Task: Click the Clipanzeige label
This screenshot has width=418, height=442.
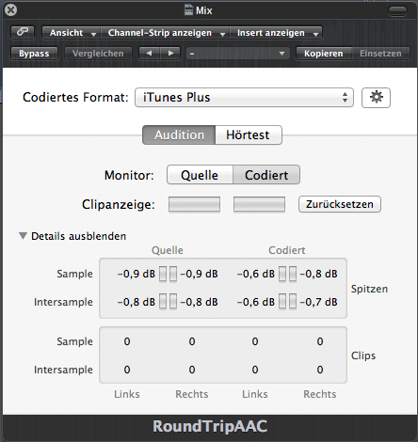Action: click(x=119, y=205)
